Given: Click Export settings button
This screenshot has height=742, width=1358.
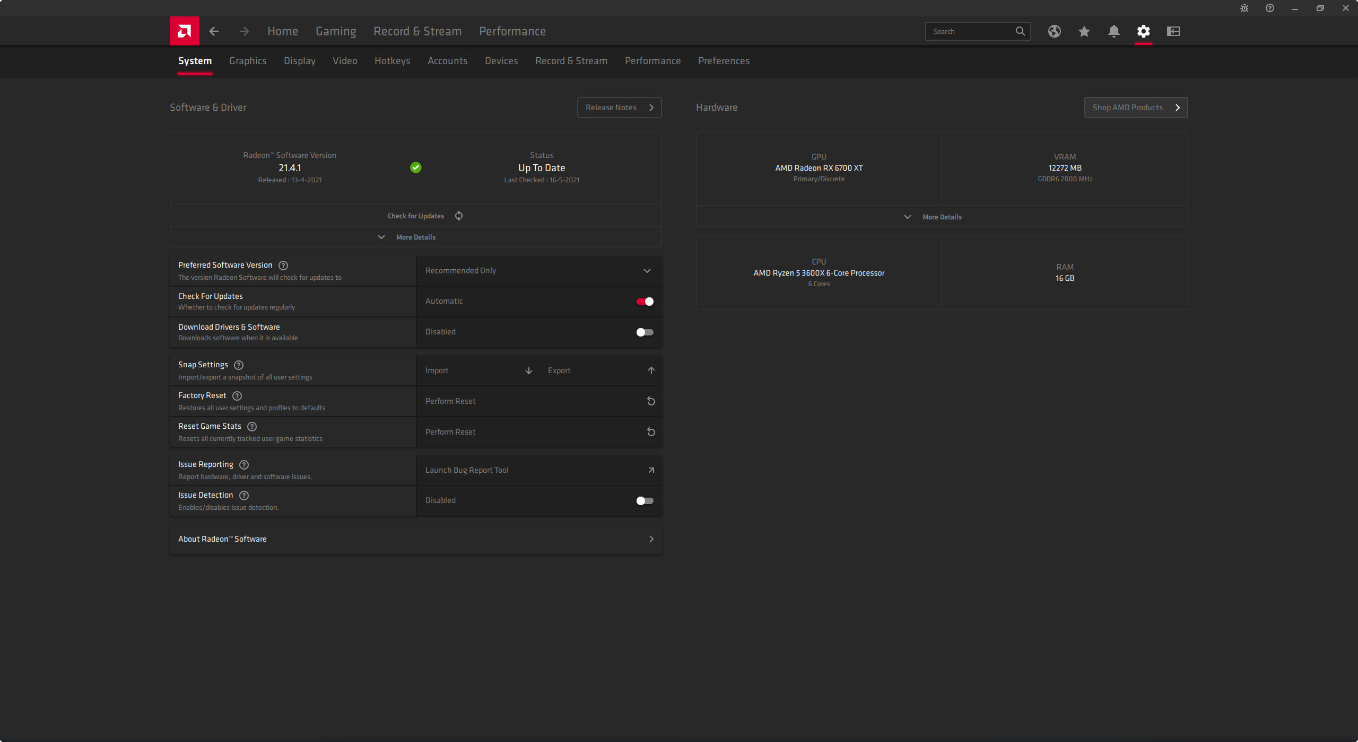Looking at the screenshot, I should click(600, 370).
